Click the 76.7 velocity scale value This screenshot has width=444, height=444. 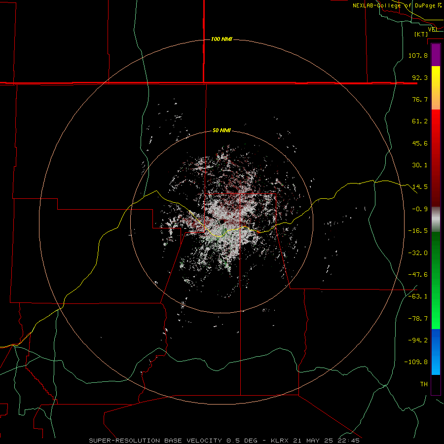(x=420, y=99)
